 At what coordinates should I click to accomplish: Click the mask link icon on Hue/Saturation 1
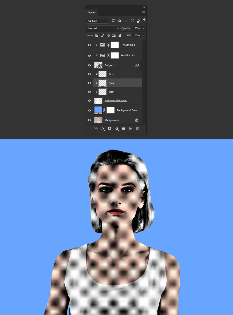(x=108, y=56)
